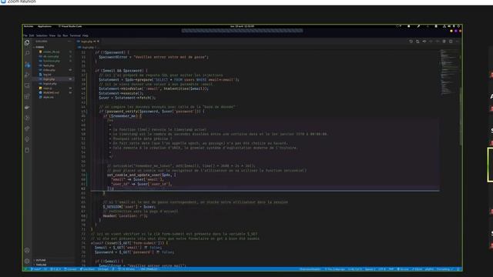Click the $_SESSION['user'] = $user line
This screenshot has height=277, width=493.
click(x=129, y=207)
